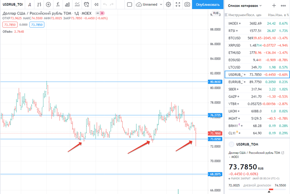Select the BTCUSD row in watchlist
Screen dimensions: 290x194
coord(257,38)
